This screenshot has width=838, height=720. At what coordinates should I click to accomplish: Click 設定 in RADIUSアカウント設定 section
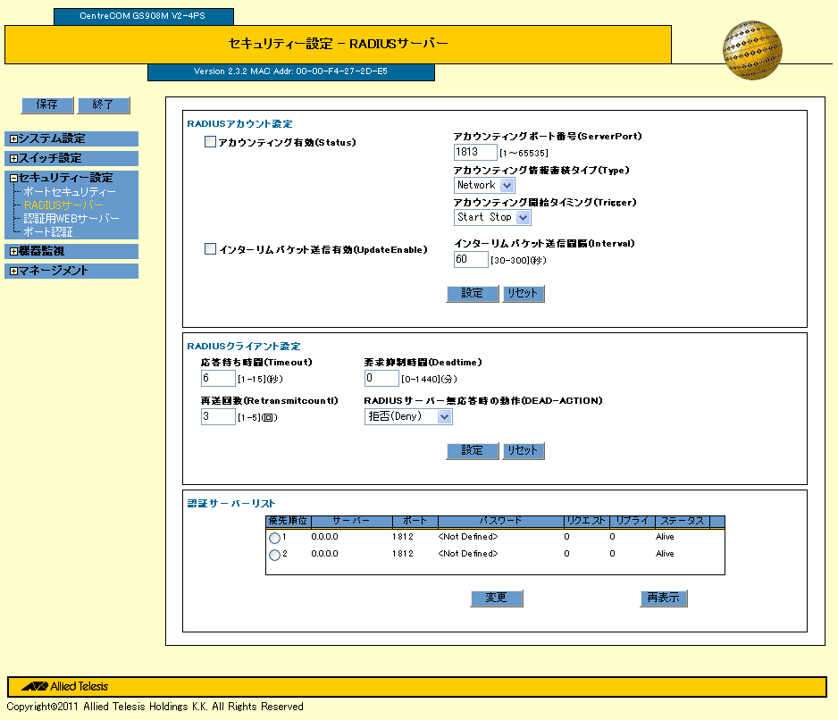click(x=473, y=294)
